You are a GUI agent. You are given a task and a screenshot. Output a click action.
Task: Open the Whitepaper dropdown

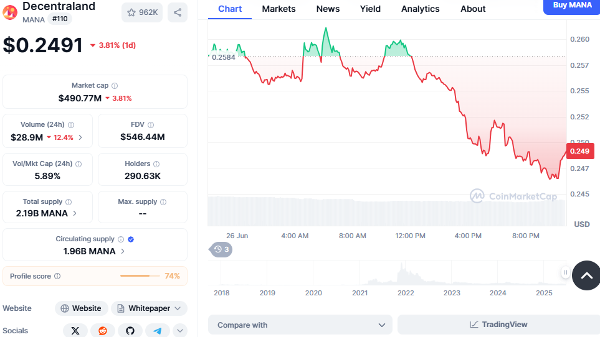click(150, 308)
